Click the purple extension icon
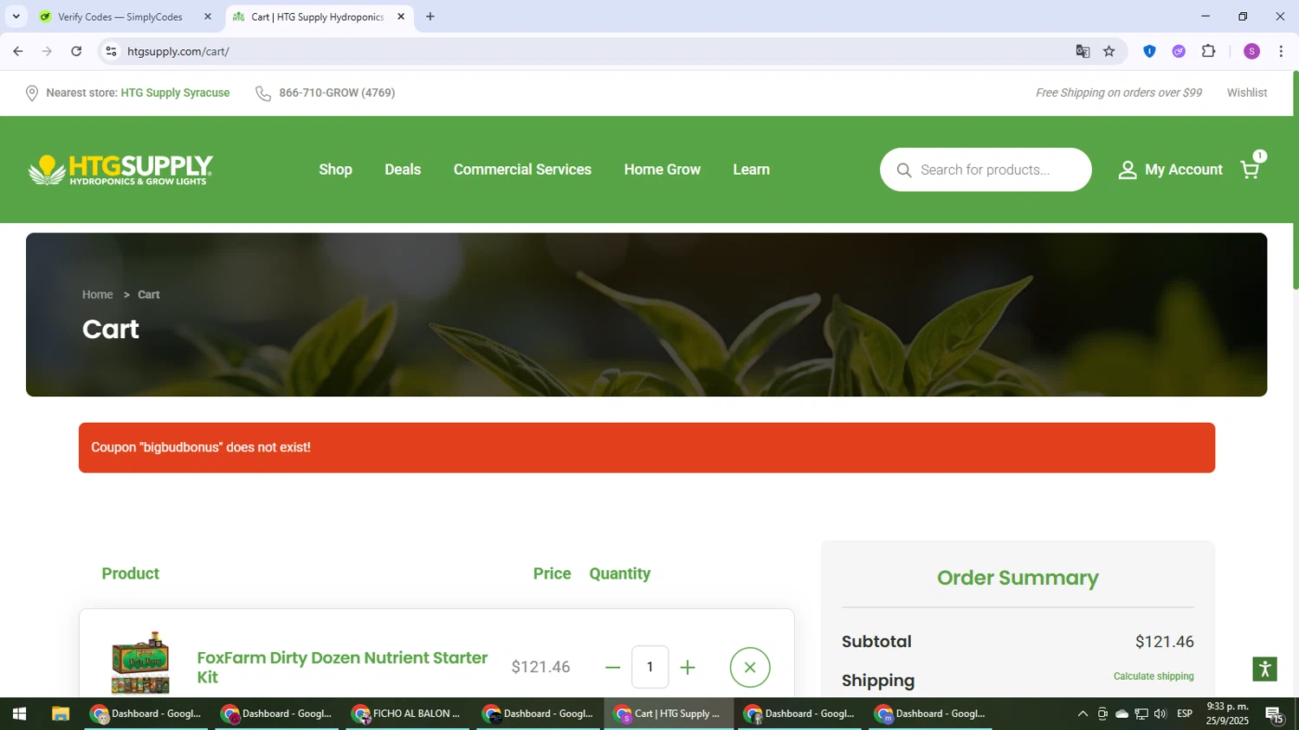The image size is (1299, 730). (1179, 51)
